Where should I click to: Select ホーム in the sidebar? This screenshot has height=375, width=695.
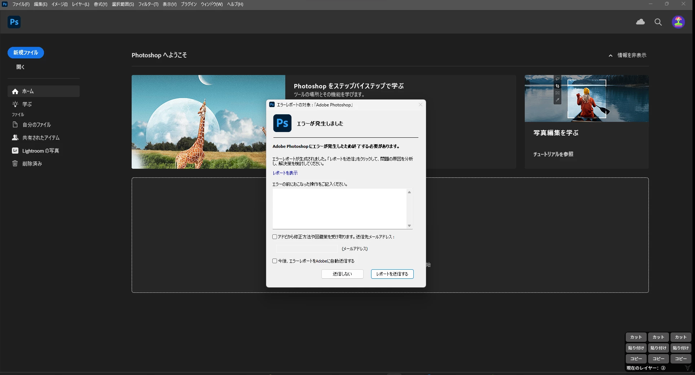click(44, 91)
